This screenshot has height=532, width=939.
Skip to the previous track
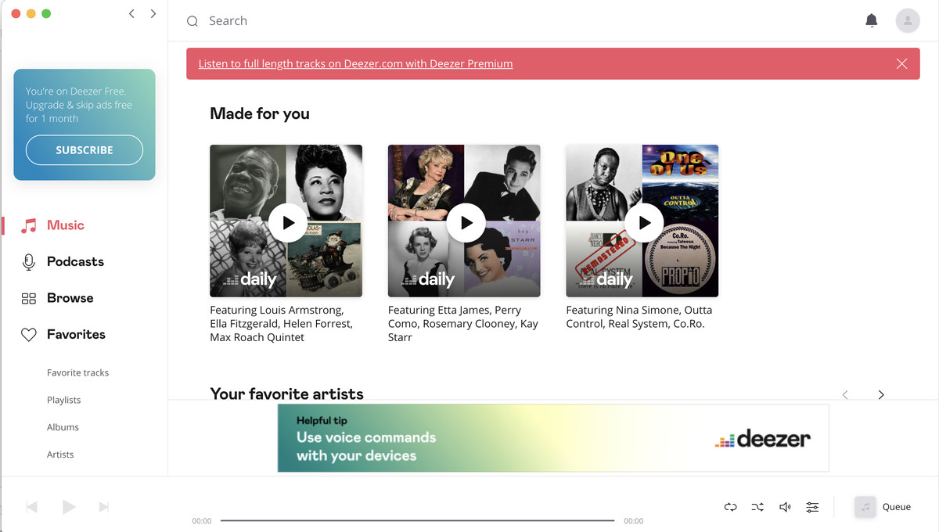point(32,507)
